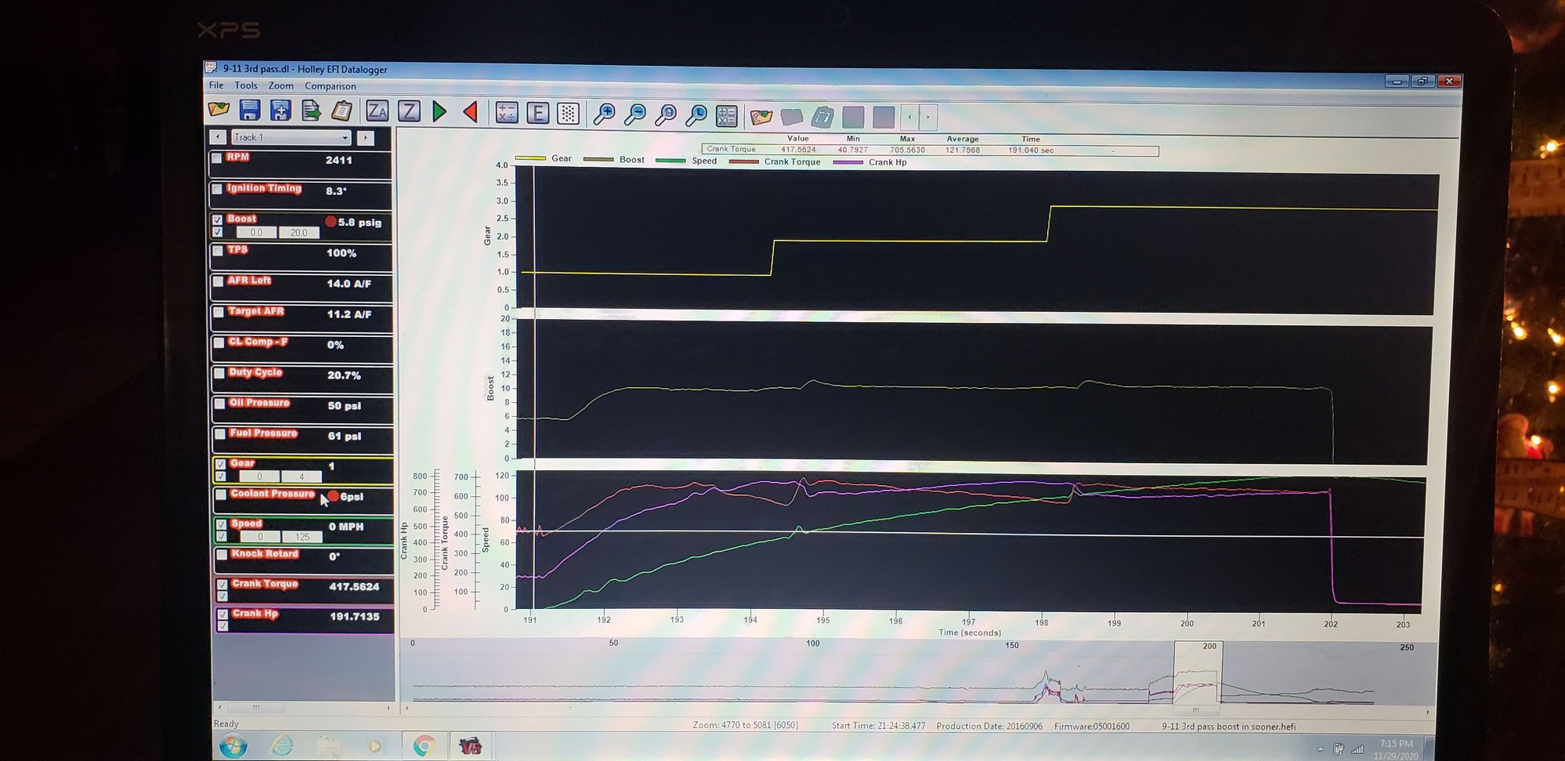1565x761 pixels.
Task: Open Chrome from the Windows taskbar
Action: [424, 745]
